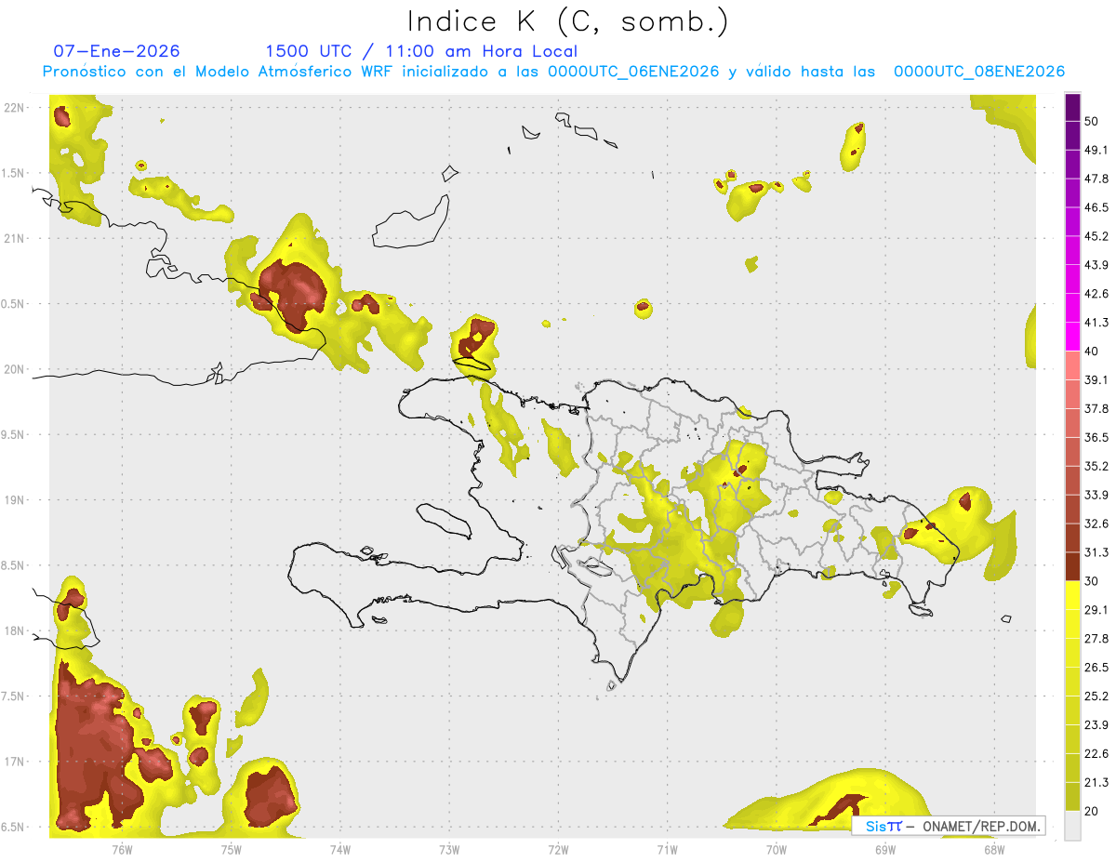Click the '76W' longitude label
Image resolution: width=1116 pixels, height=862 pixels.
[122, 849]
